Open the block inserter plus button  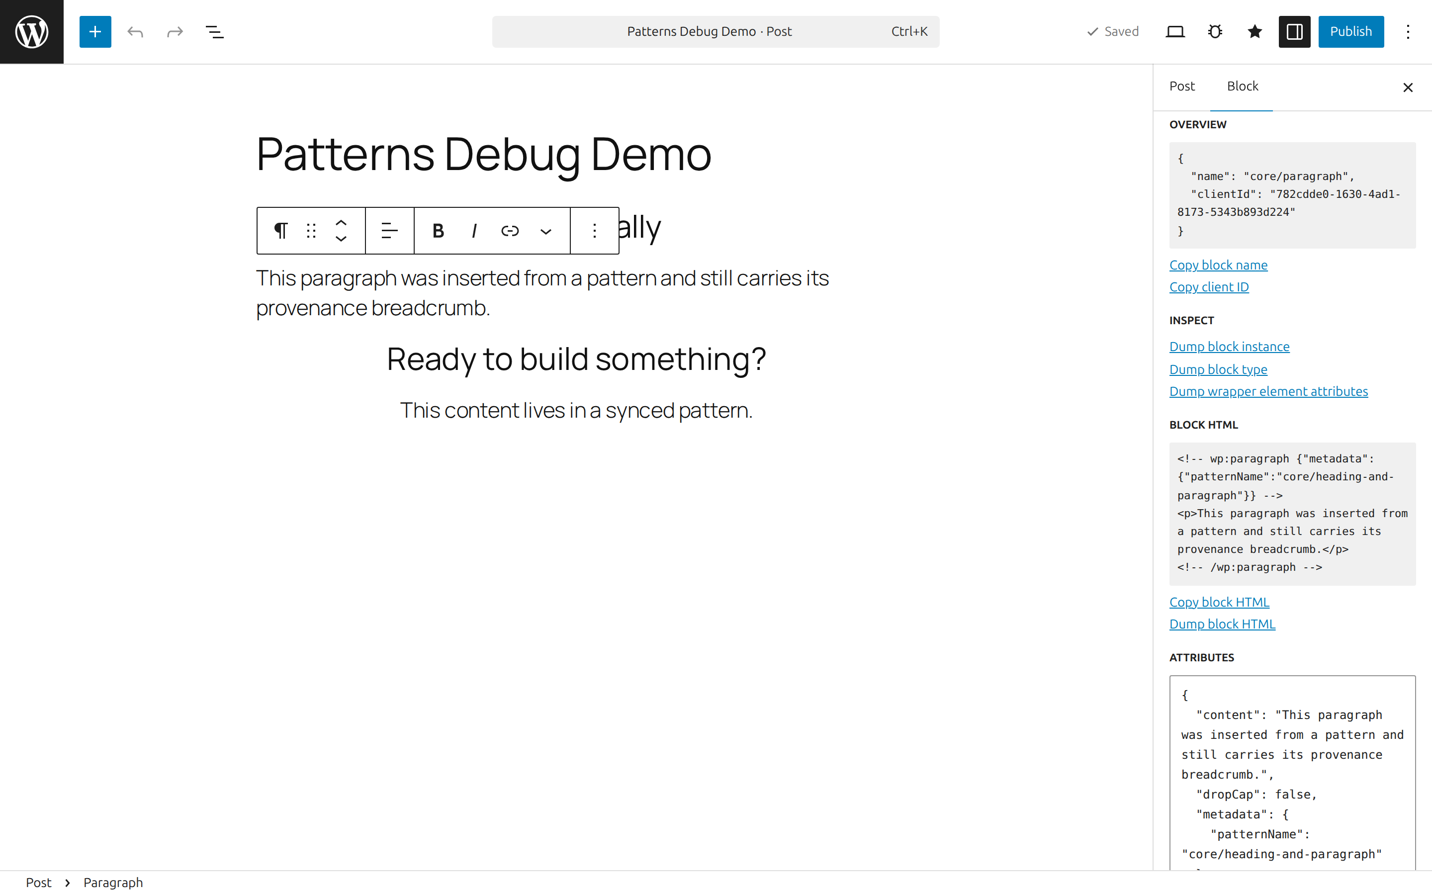(x=95, y=31)
